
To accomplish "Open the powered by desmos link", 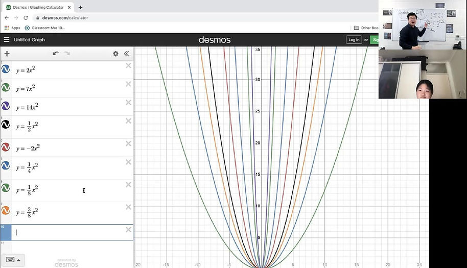I will [66, 263].
